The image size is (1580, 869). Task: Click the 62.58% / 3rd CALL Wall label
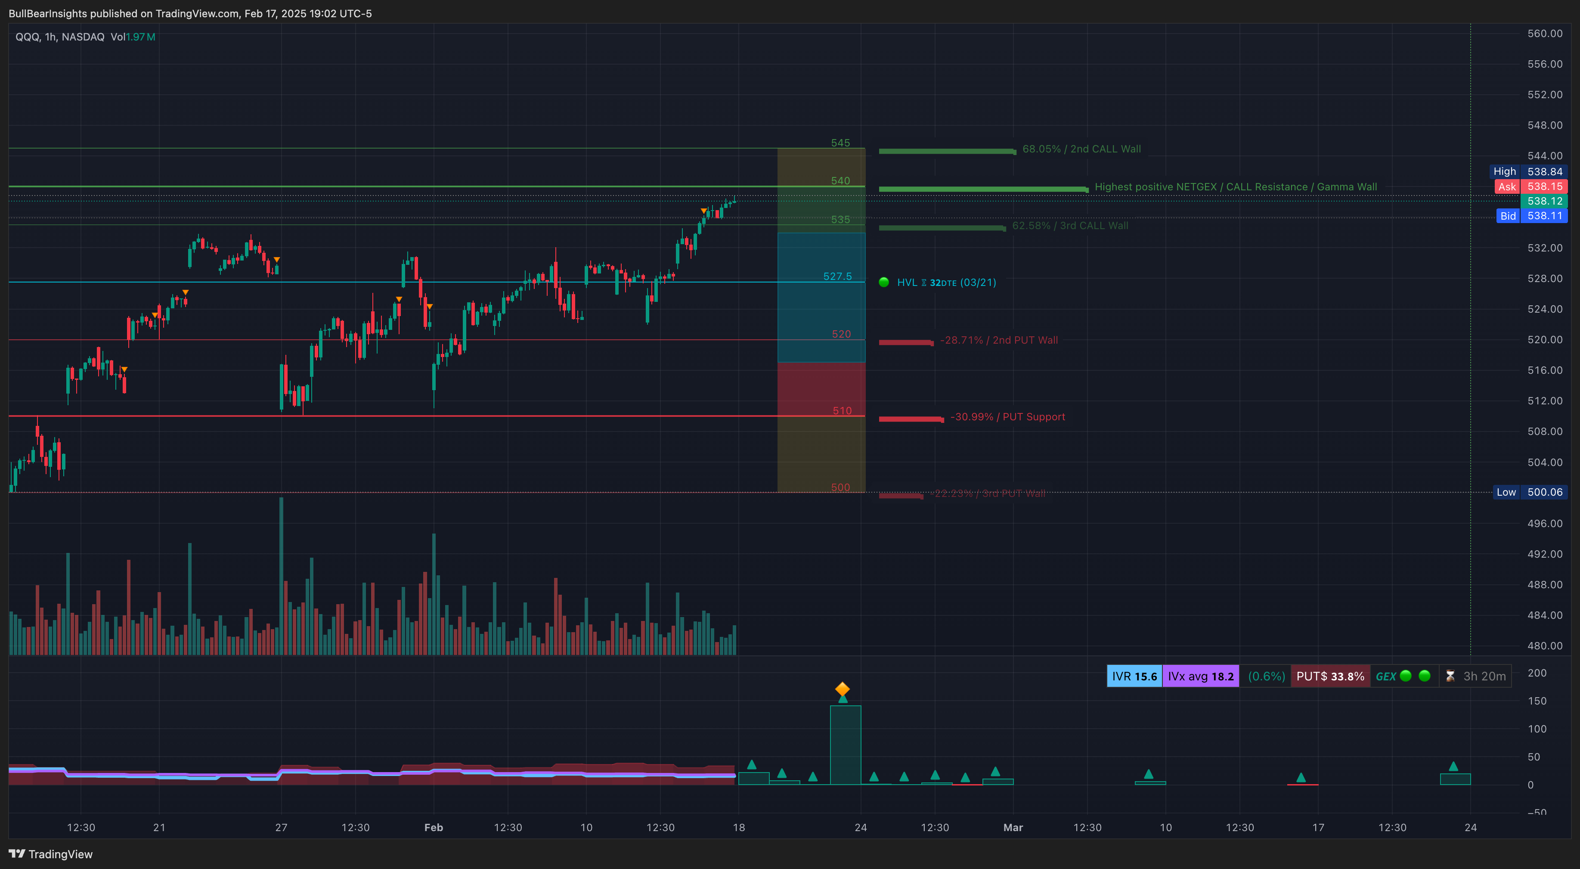1070,225
